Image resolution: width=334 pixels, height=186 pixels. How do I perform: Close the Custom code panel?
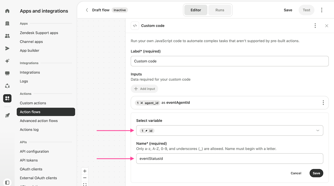coord(327,26)
